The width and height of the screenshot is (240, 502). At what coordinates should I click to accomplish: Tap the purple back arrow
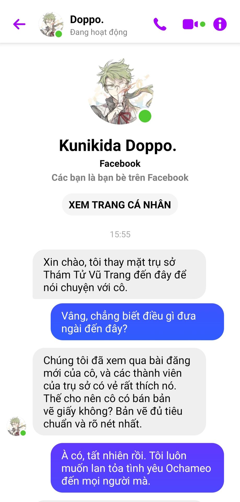click(19, 24)
